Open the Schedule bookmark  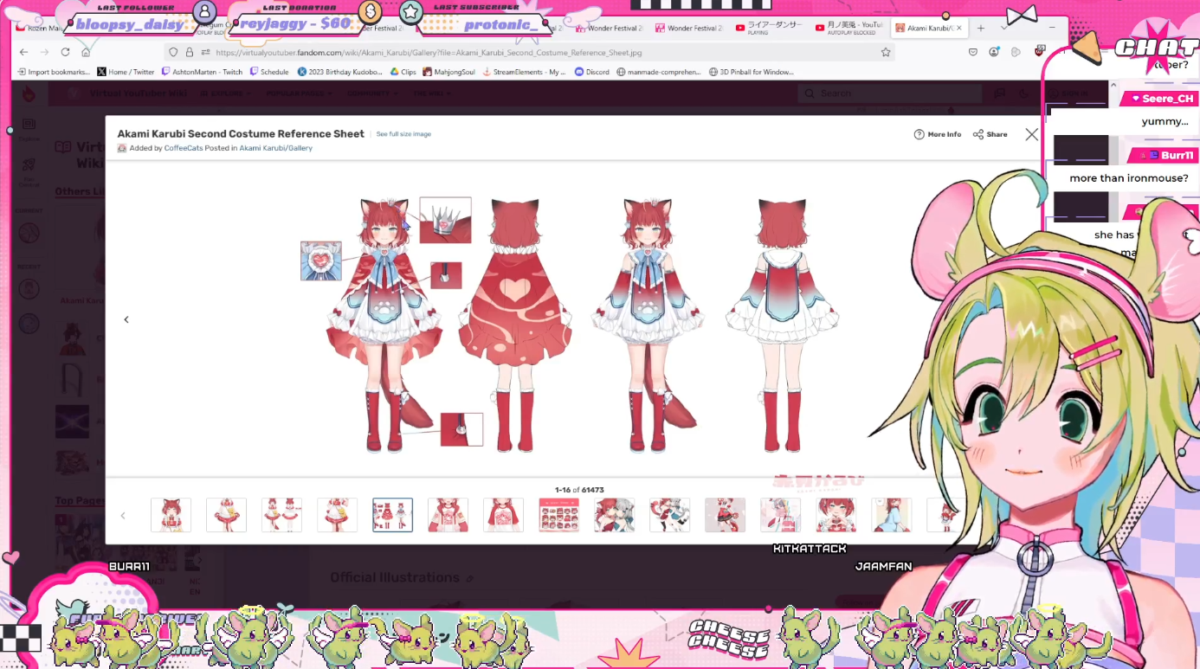click(x=269, y=72)
